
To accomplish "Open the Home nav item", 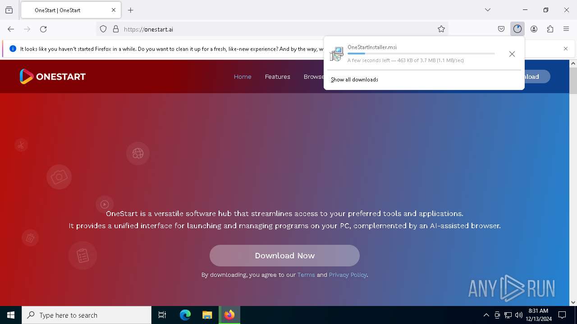I will [243, 76].
